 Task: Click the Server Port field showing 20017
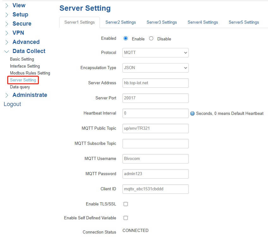click(x=156, y=98)
